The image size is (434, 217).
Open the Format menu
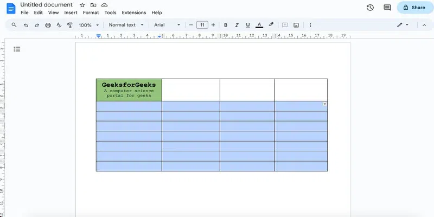pyautogui.click(x=91, y=12)
